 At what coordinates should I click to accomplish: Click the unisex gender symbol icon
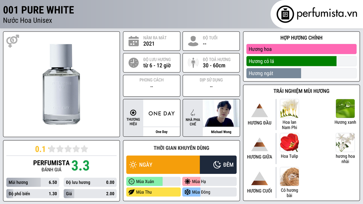click(x=13, y=41)
